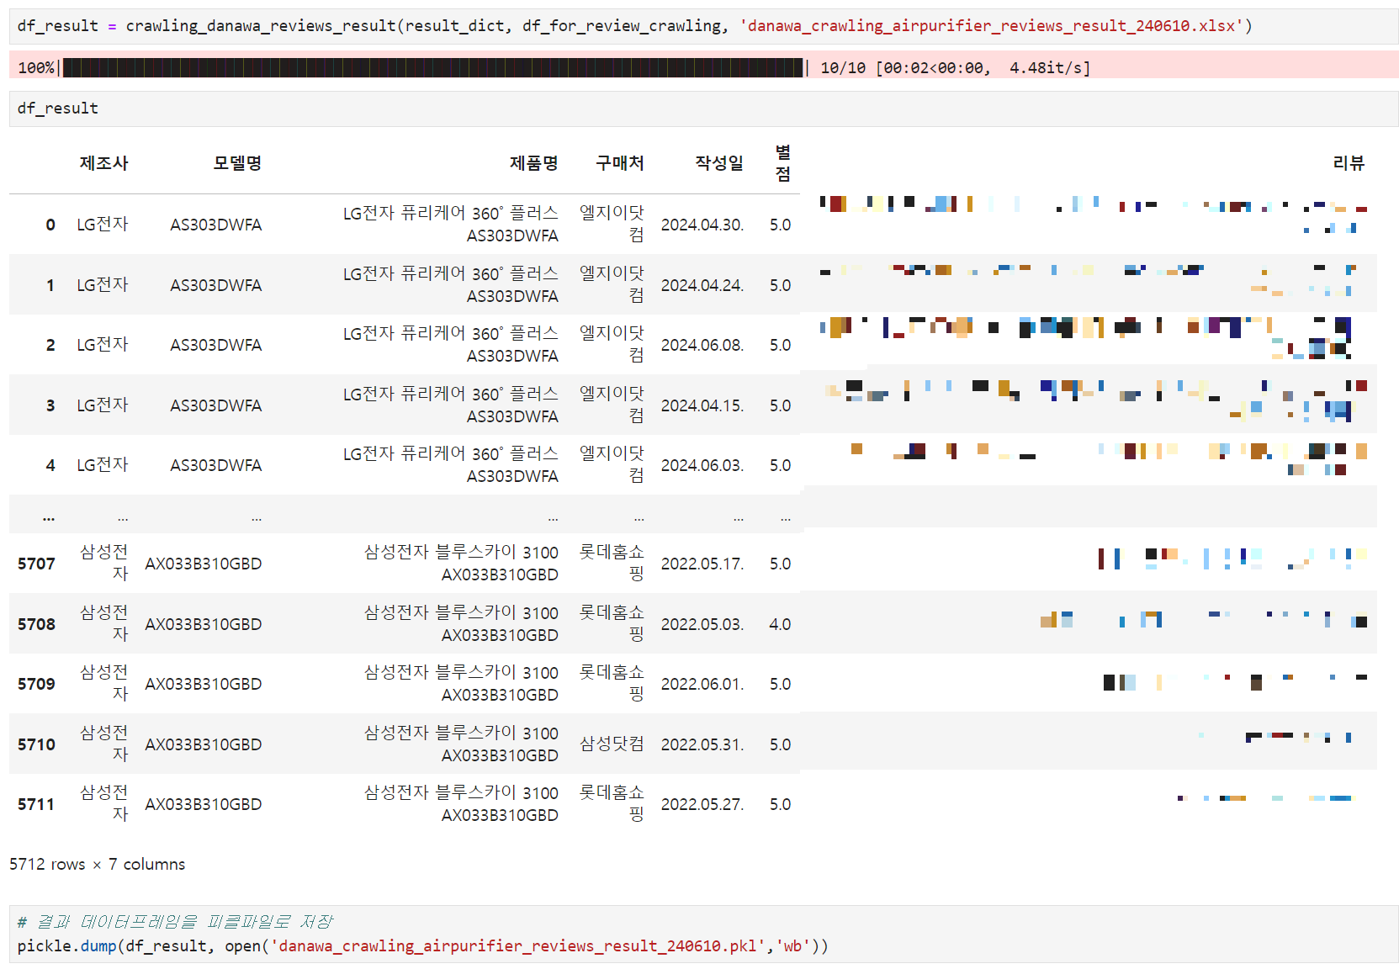Image resolution: width=1399 pixels, height=969 pixels.
Task: Click the 제품명 column header
Action: [x=533, y=163]
